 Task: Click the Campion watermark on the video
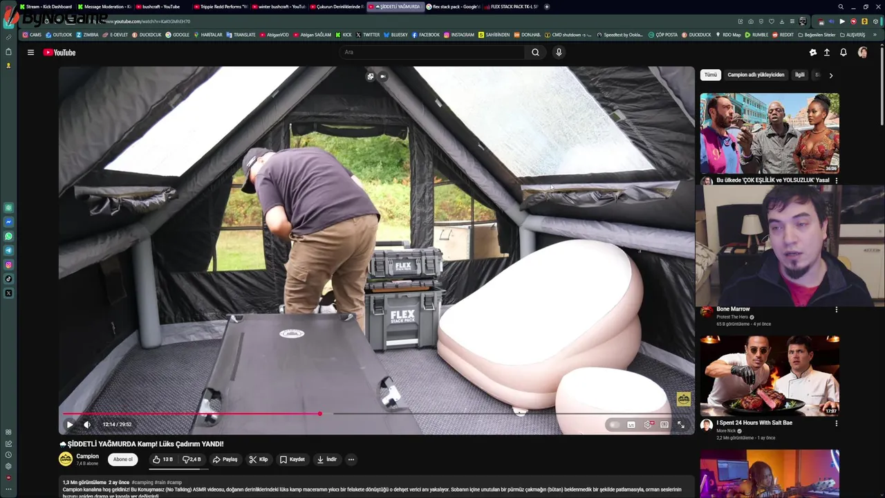click(x=683, y=399)
